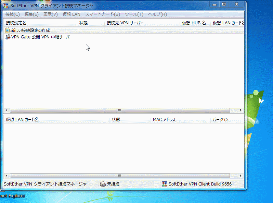Minimize the SoftEther VPN window
The image size is (273, 203).
(214, 4)
